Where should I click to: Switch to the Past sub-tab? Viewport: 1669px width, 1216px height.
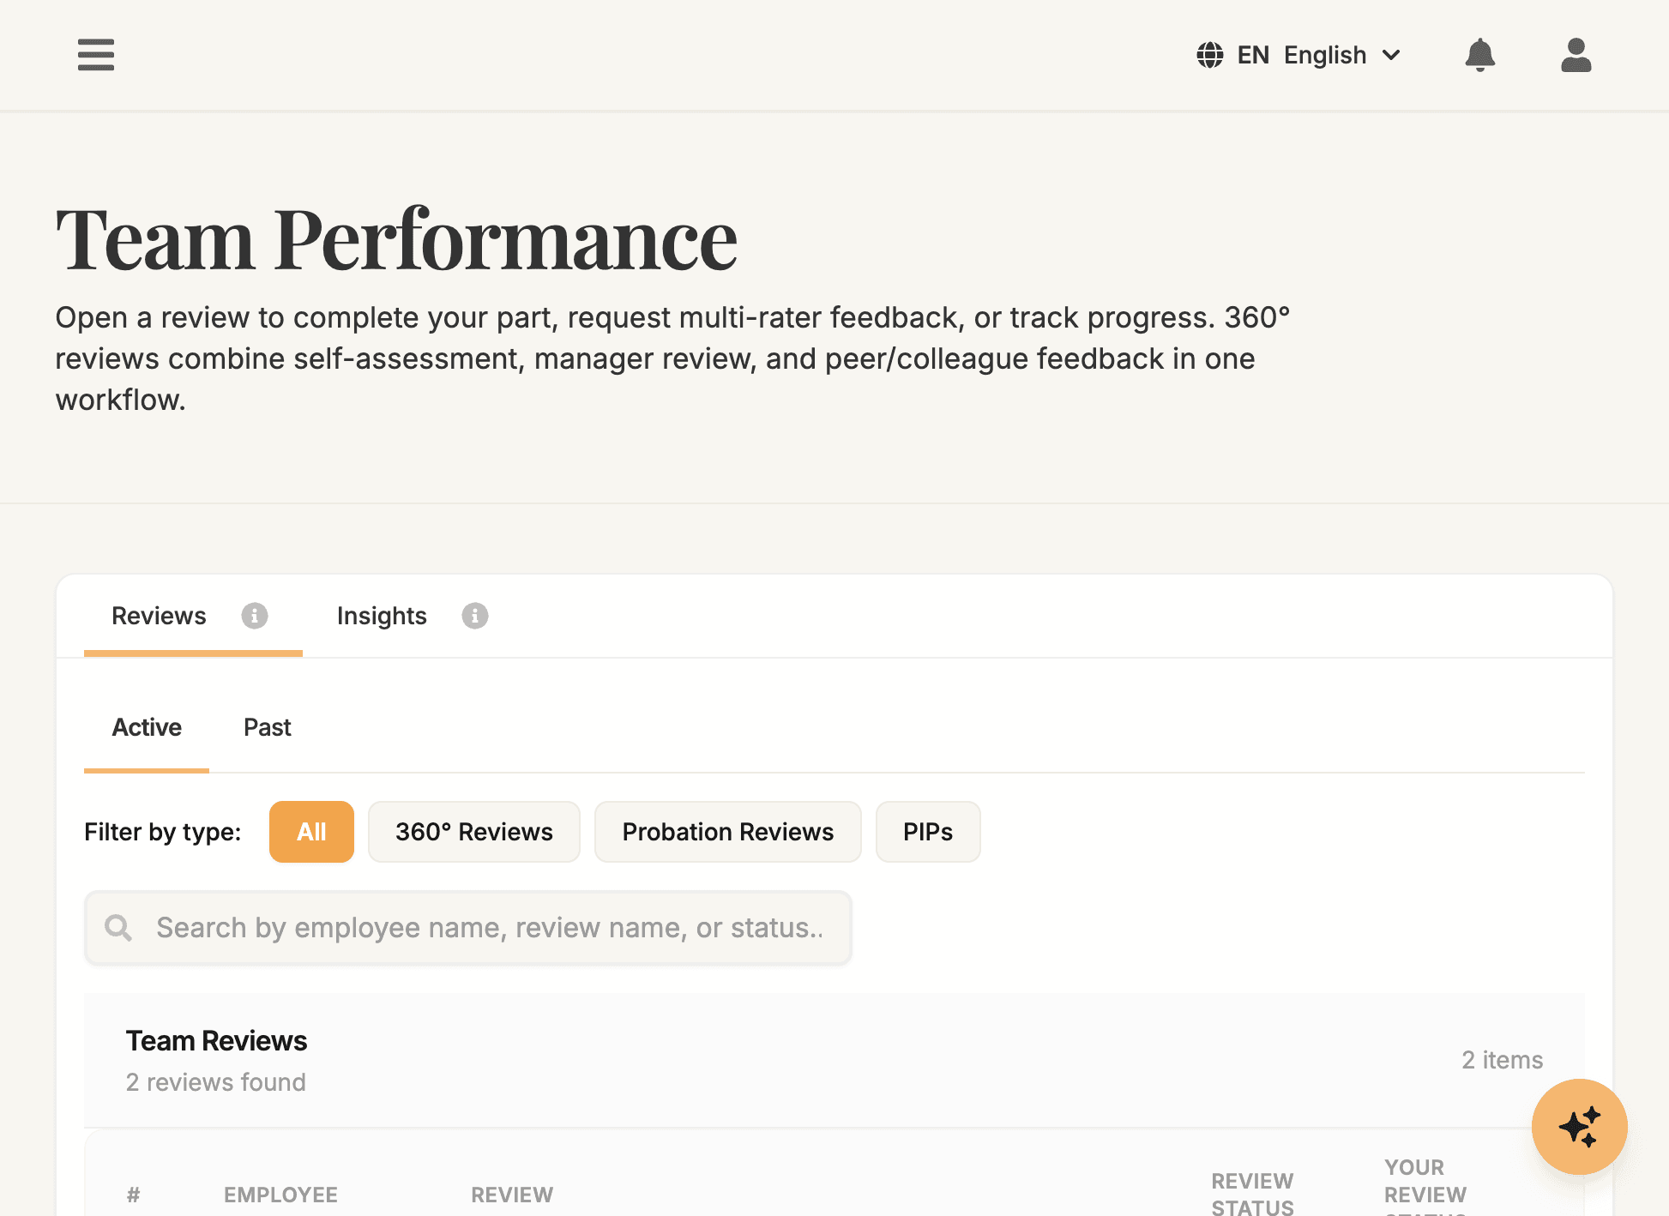(267, 727)
